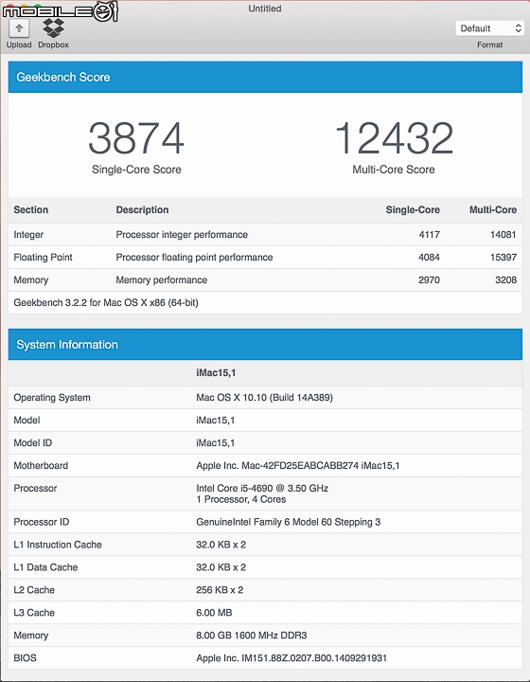Click the Floating Point section row
The height and width of the screenshot is (682, 530).
pyautogui.click(x=265, y=257)
